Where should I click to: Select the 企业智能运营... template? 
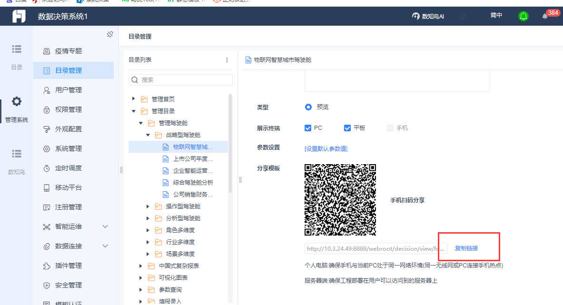(178, 170)
